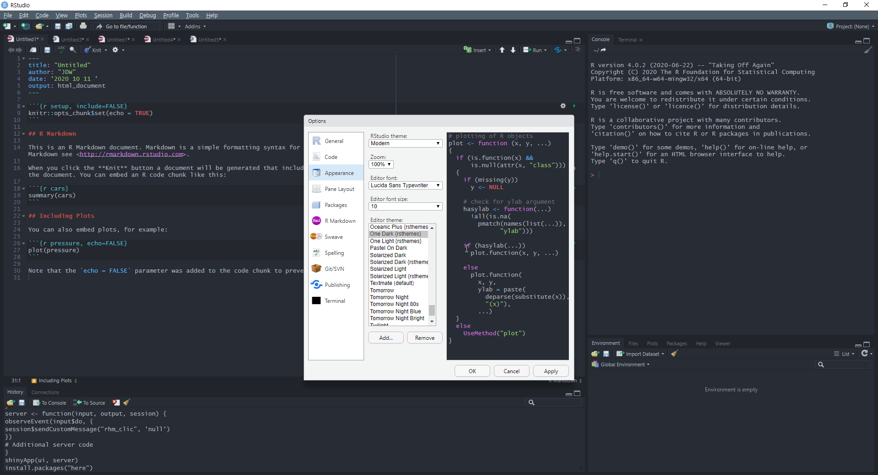Viewport: 878px width, 475px height.
Task: Select Tomorrow Night Bright editor theme
Action: 398,318
